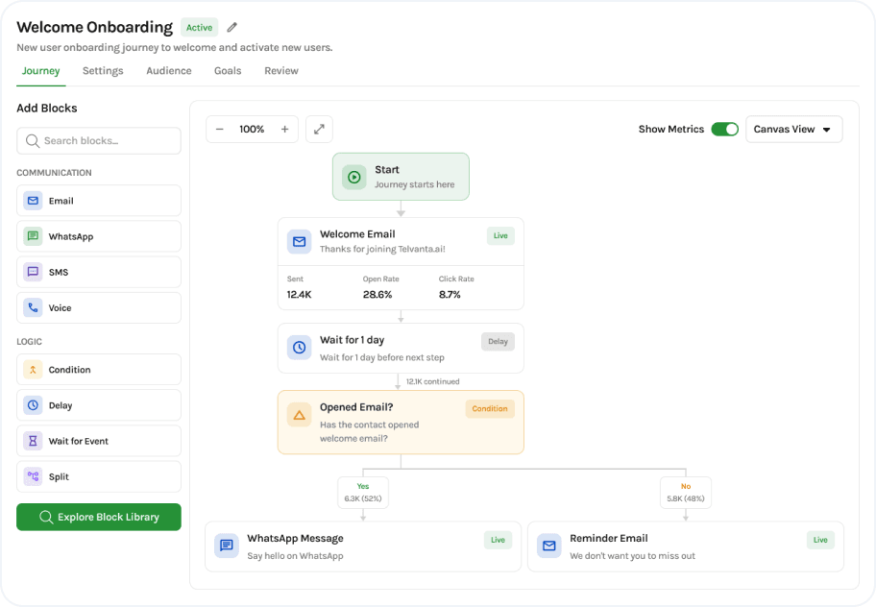Click Live badge on Reminder Email node
Screen dimensions: 876x607
[820, 540]
